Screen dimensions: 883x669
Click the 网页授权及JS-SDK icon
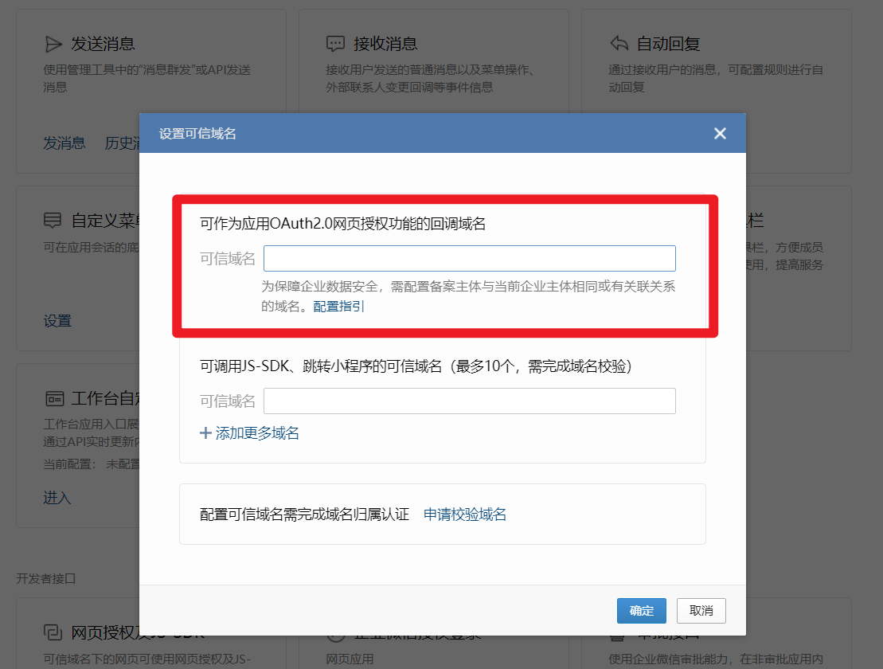(54, 634)
